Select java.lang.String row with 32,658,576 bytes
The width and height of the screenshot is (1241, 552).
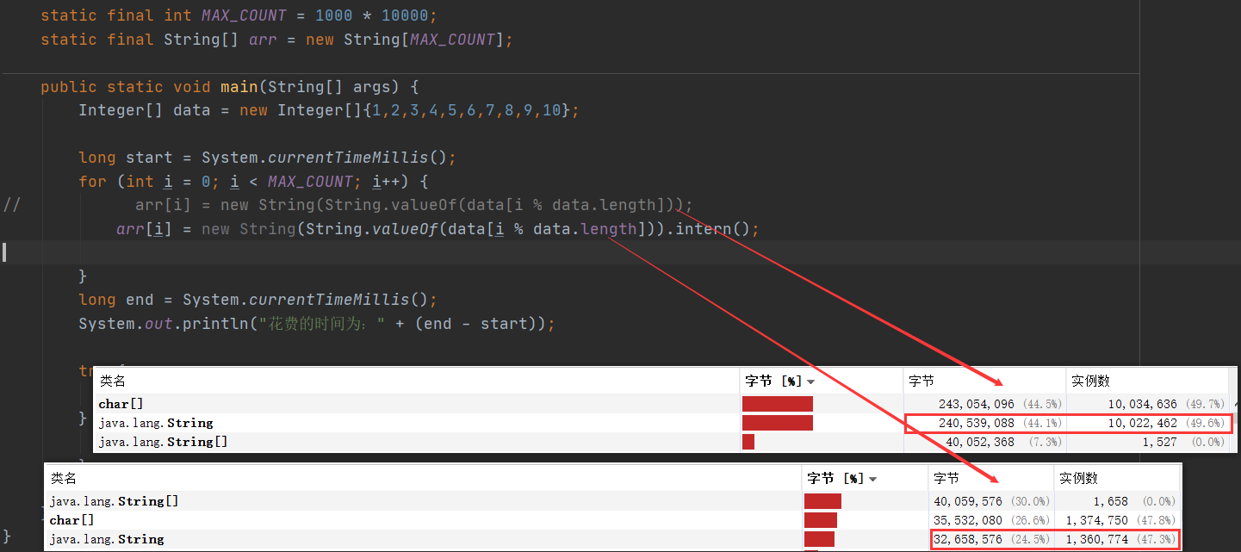pos(612,539)
